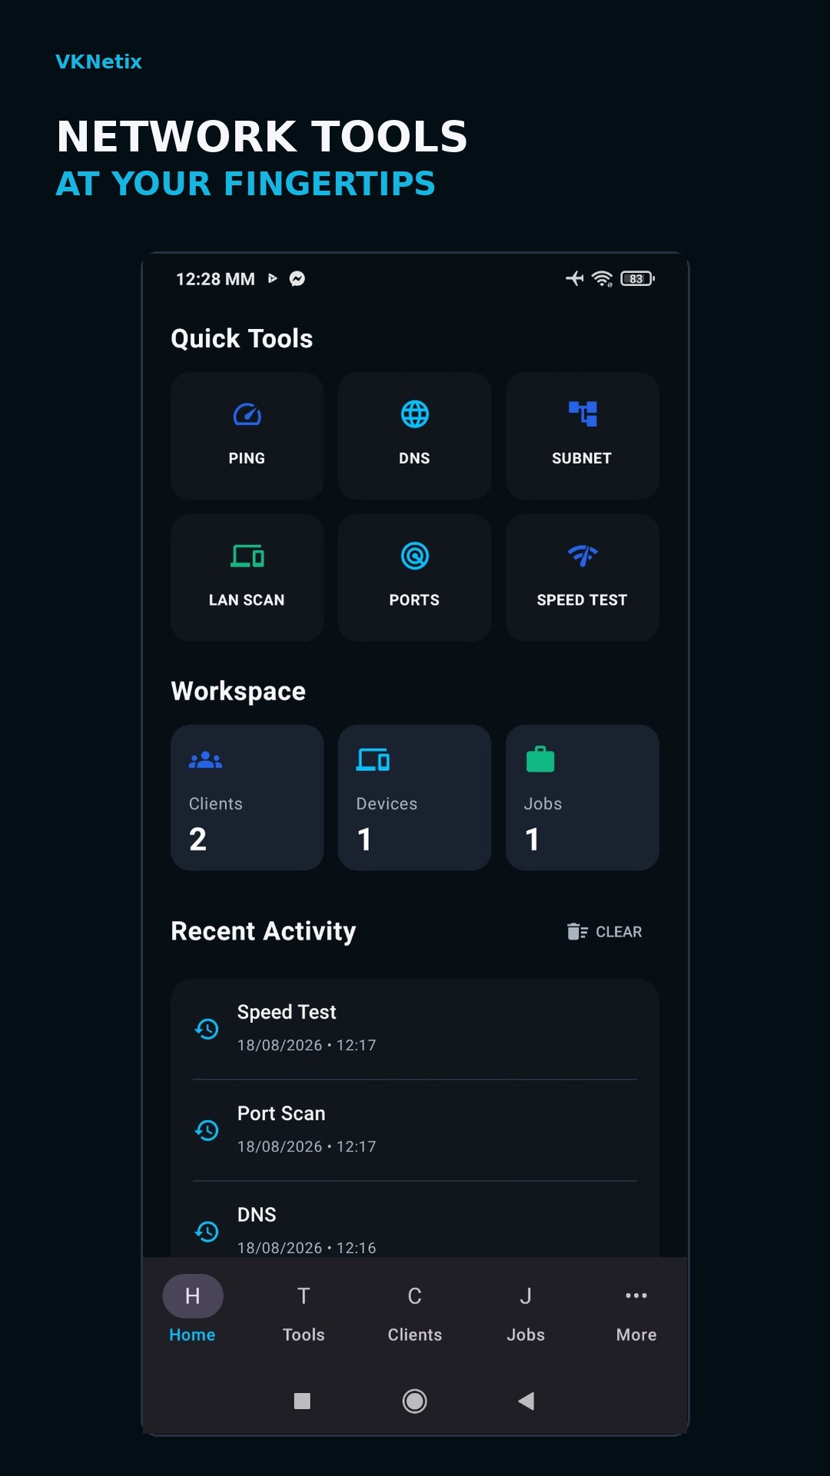Tap the SPEED TEST label
The height and width of the screenshot is (1476, 830).
pyautogui.click(x=582, y=600)
